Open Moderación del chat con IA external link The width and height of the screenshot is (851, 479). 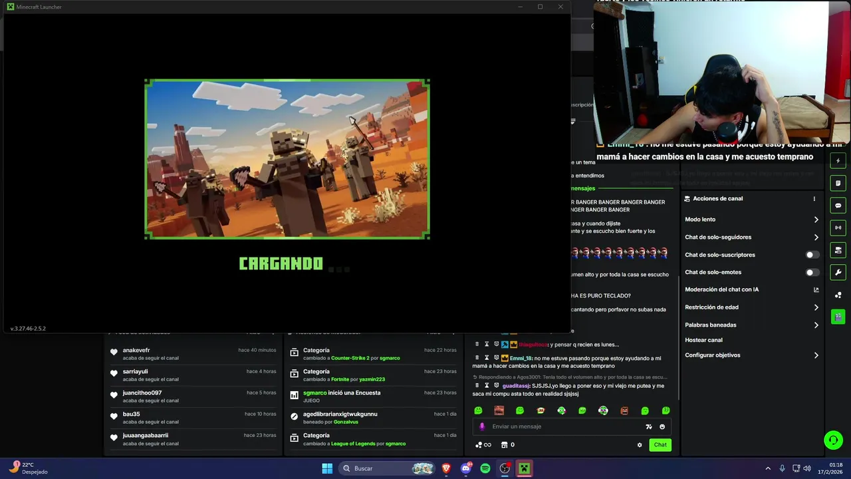816,289
